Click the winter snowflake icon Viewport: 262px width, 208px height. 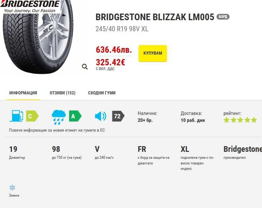[x=12, y=188]
